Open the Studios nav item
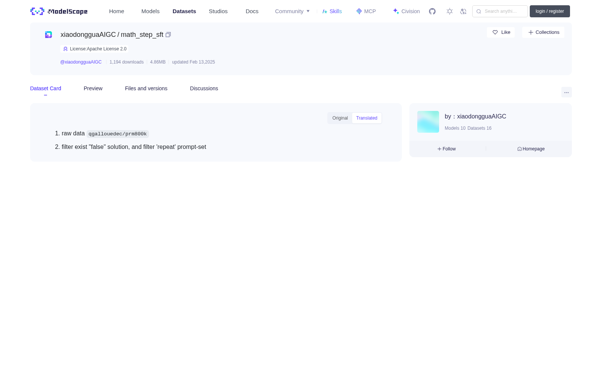Screen dimensions: 602x376 tap(218, 11)
